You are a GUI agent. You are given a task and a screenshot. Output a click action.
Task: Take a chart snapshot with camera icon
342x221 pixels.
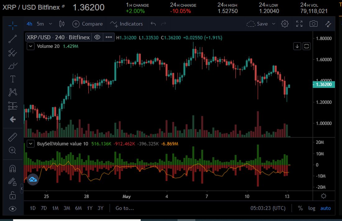314,24
